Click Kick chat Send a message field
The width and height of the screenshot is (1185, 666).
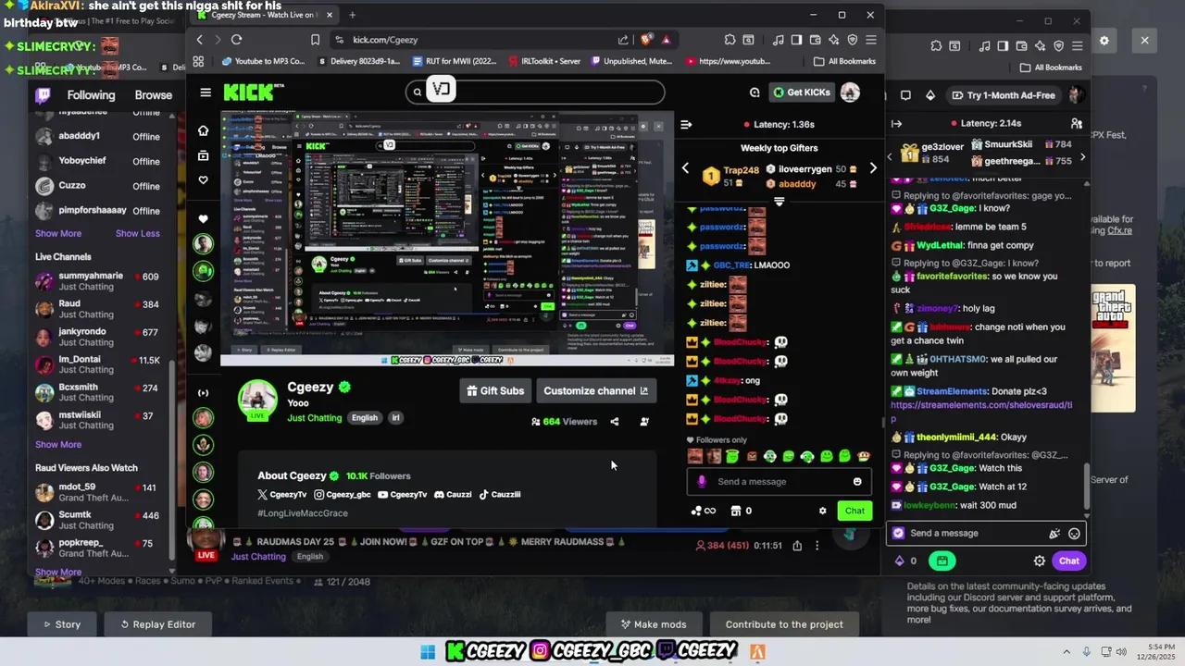point(780,481)
